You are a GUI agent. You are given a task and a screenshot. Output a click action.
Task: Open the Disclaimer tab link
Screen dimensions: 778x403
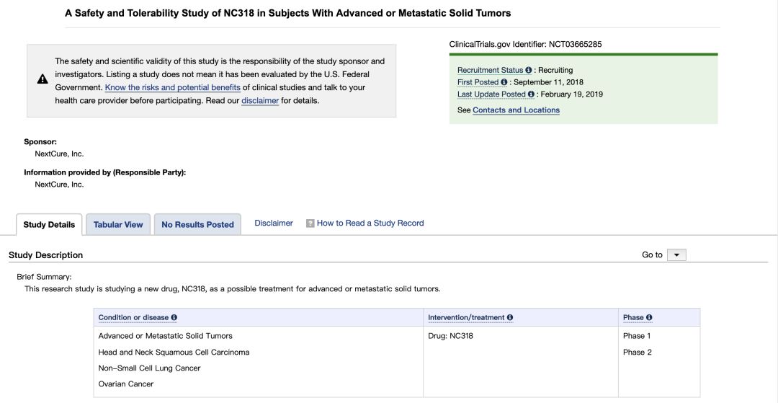point(274,223)
